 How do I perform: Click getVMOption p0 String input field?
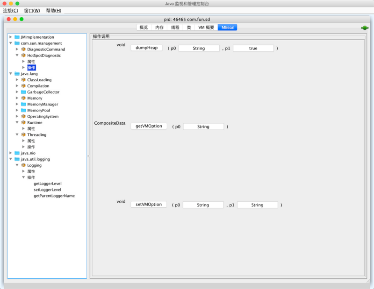coord(203,127)
